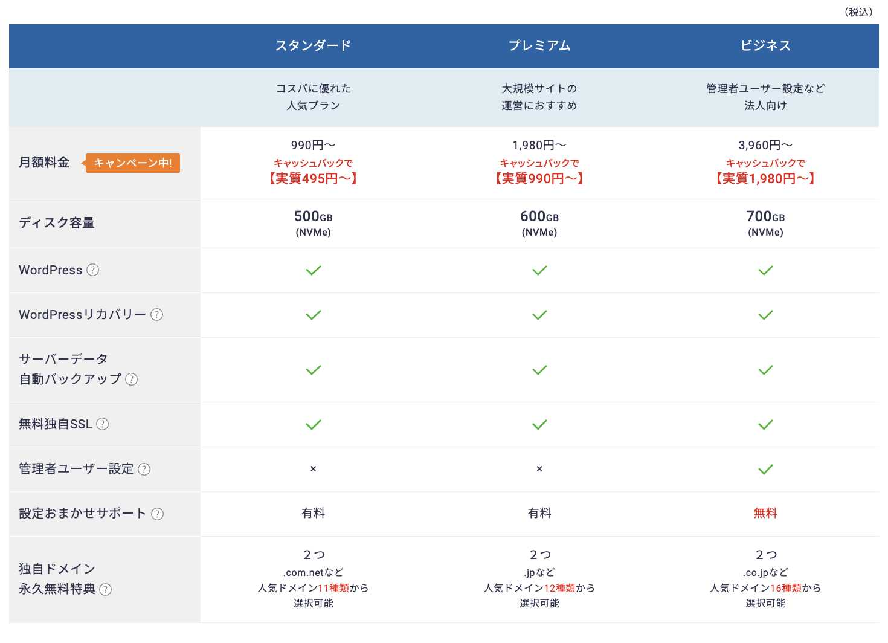This screenshot has width=888, height=643.
Task: Click the キャンペーン中! orange badge
Action: 132,163
